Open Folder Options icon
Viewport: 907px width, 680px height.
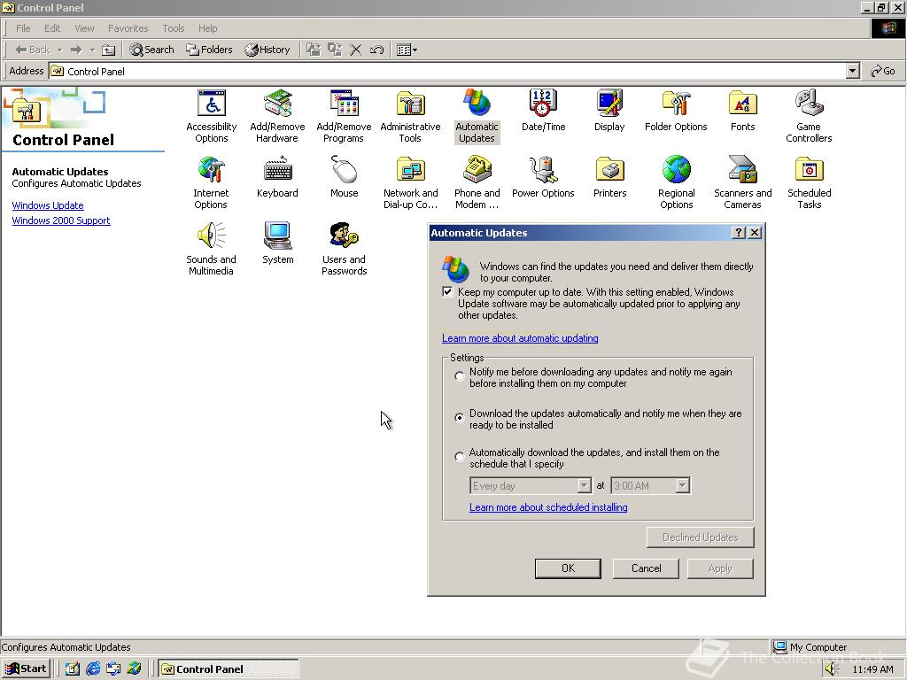pos(676,110)
